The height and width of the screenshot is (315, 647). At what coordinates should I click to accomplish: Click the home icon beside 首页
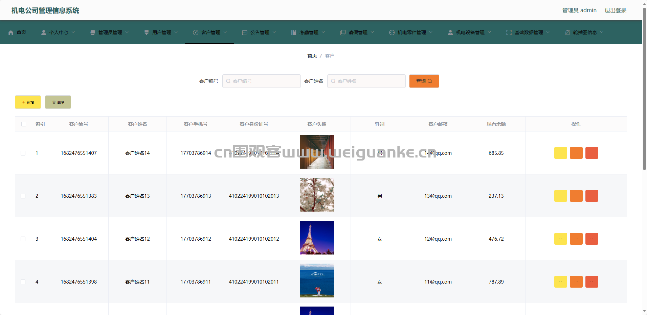11,32
